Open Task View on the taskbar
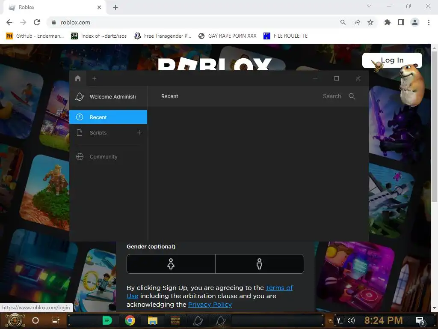 [x=56, y=320]
